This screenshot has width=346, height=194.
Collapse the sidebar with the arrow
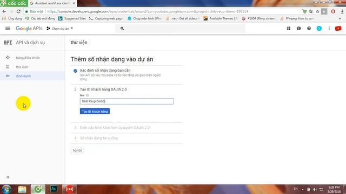(x=8, y=177)
